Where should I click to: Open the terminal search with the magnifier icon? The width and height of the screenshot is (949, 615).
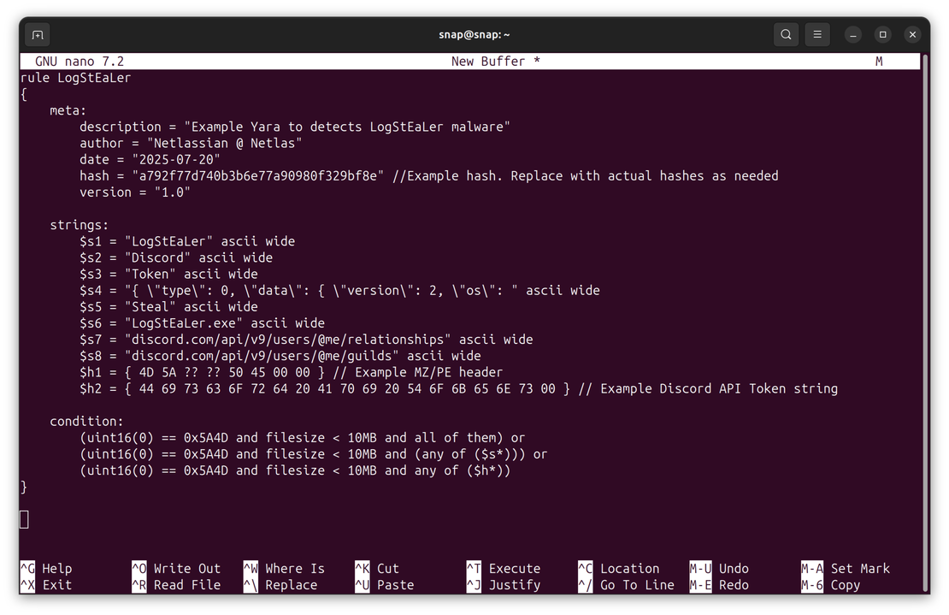pyautogui.click(x=786, y=34)
